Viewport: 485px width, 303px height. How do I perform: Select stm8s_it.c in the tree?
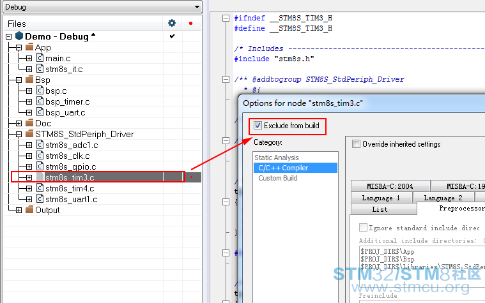[64, 69]
